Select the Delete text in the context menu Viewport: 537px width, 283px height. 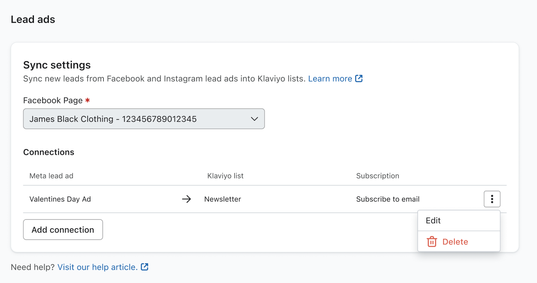pos(455,242)
